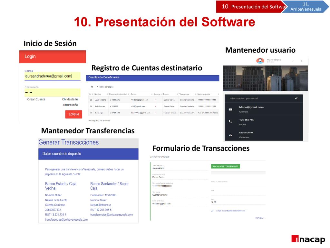
Task: Click the Cuenta Corriente type field
Action: point(180,194)
